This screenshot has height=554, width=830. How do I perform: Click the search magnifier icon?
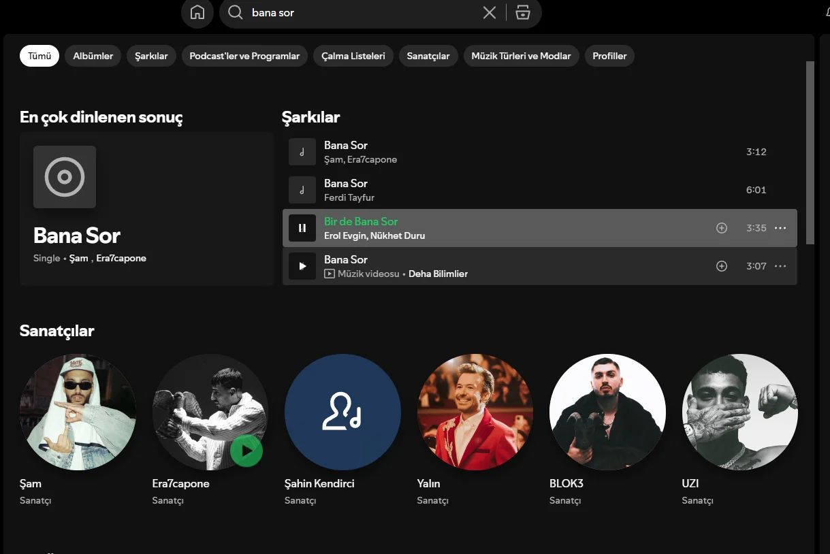(236, 12)
